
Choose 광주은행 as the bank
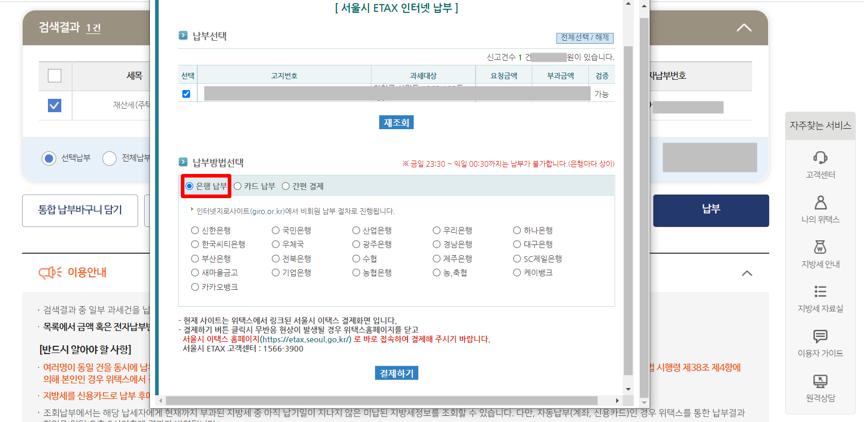click(x=356, y=244)
